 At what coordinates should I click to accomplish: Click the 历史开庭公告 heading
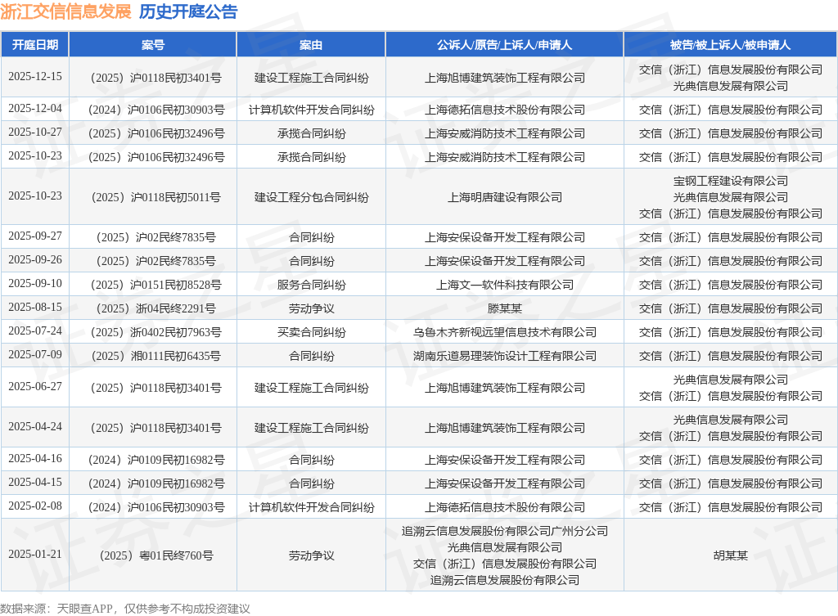tap(188, 11)
